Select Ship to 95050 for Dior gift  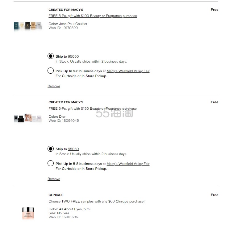[51, 149]
